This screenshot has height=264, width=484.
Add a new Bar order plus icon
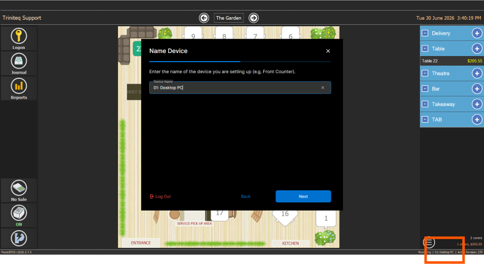[477, 89]
